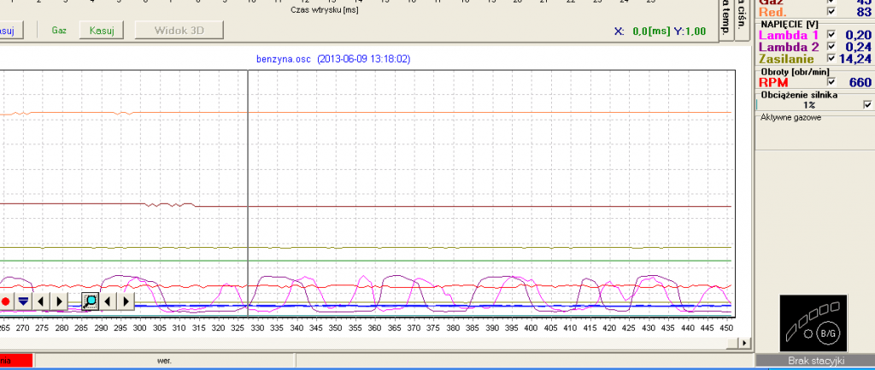The width and height of the screenshot is (875, 370).
Task: Click the Kasuj button next to Gaz
Action: coord(103,30)
